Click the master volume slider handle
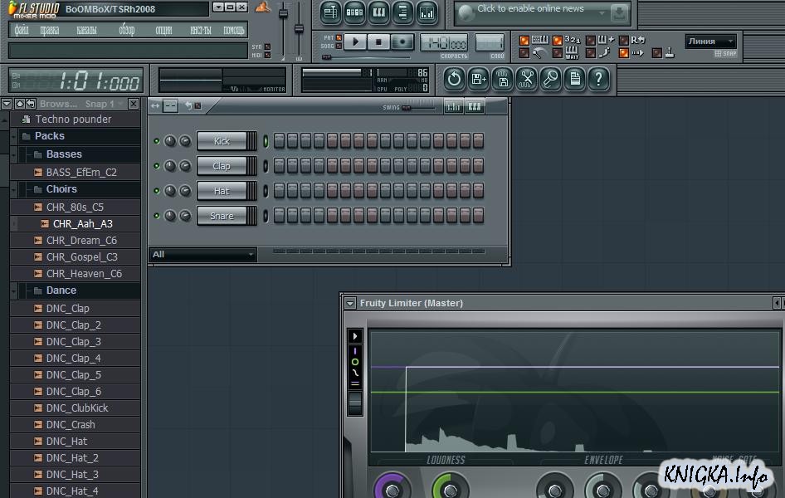 pos(283,13)
